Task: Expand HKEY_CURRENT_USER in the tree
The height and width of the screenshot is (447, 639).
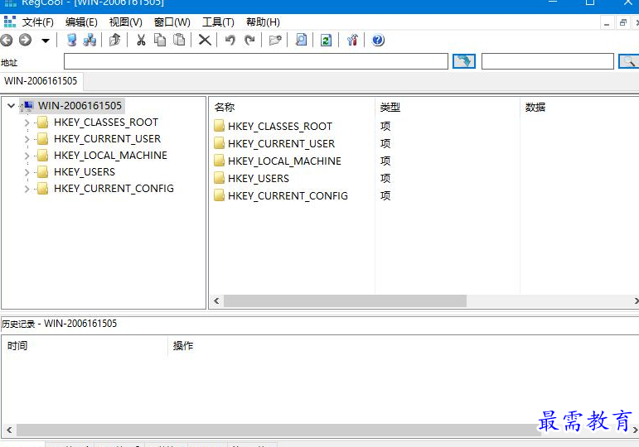Action: click(27, 139)
